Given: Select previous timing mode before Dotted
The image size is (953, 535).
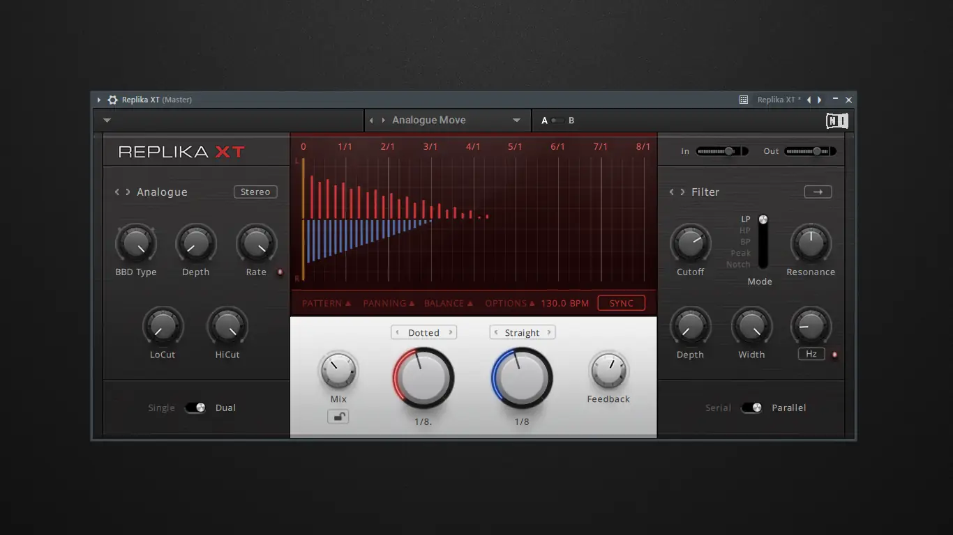Looking at the screenshot, I should click(x=398, y=333).
